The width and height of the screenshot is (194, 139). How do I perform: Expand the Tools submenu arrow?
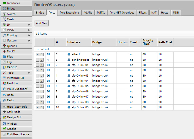pyautogui.click(x=29, y=73)
